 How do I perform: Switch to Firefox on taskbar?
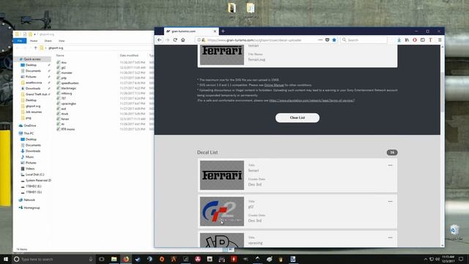126,259
